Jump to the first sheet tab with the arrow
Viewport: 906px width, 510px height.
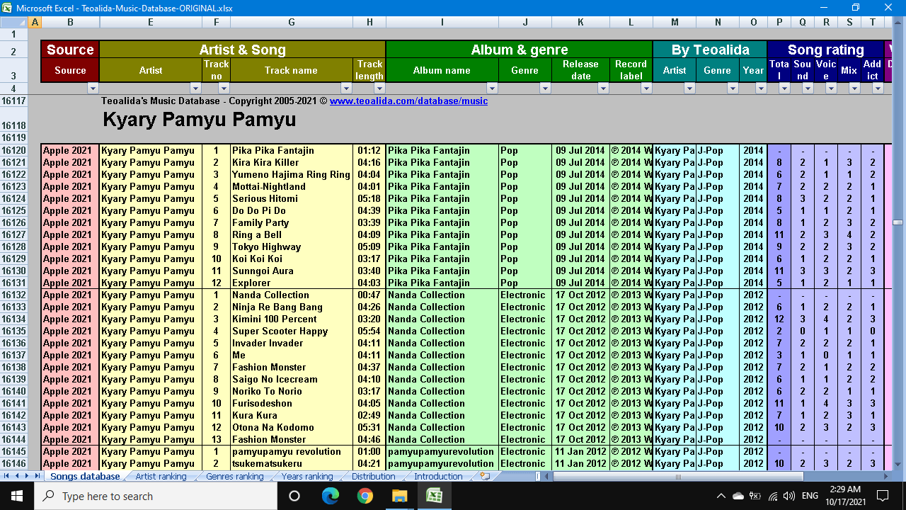(6, 476)
